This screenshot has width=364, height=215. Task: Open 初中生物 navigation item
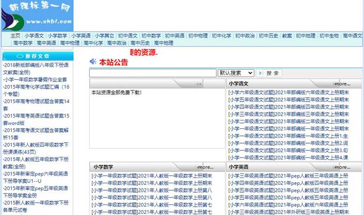tap(329, 36)
